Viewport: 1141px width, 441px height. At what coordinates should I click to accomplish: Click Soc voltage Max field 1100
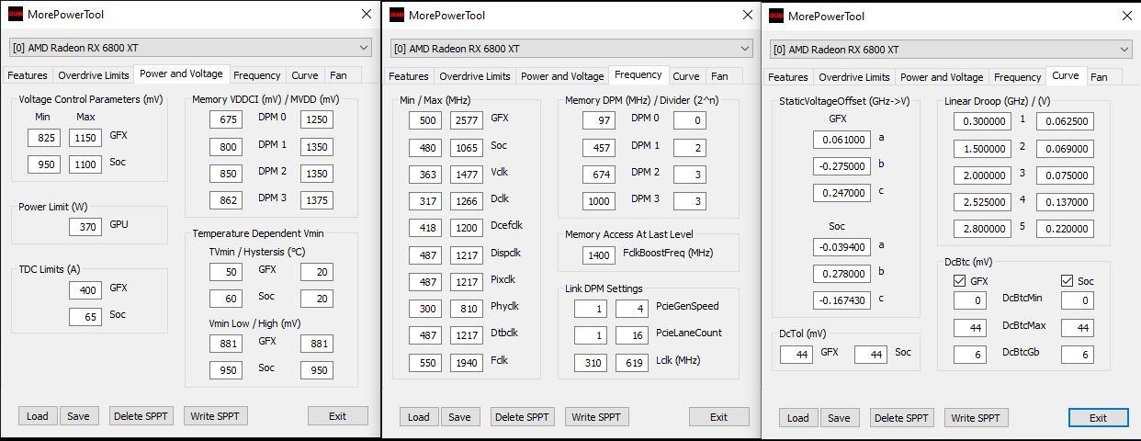click(85, 164)
